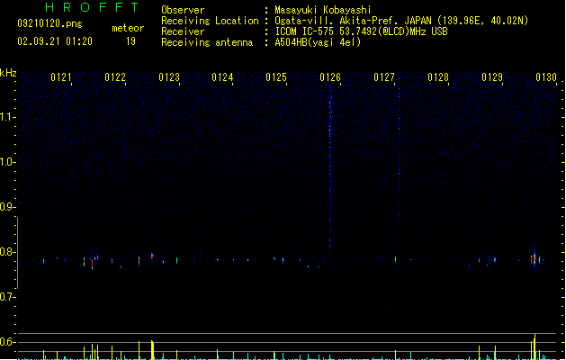Click the 0127 time marker
The image size is (566, 360).
(x=384, y=77)
